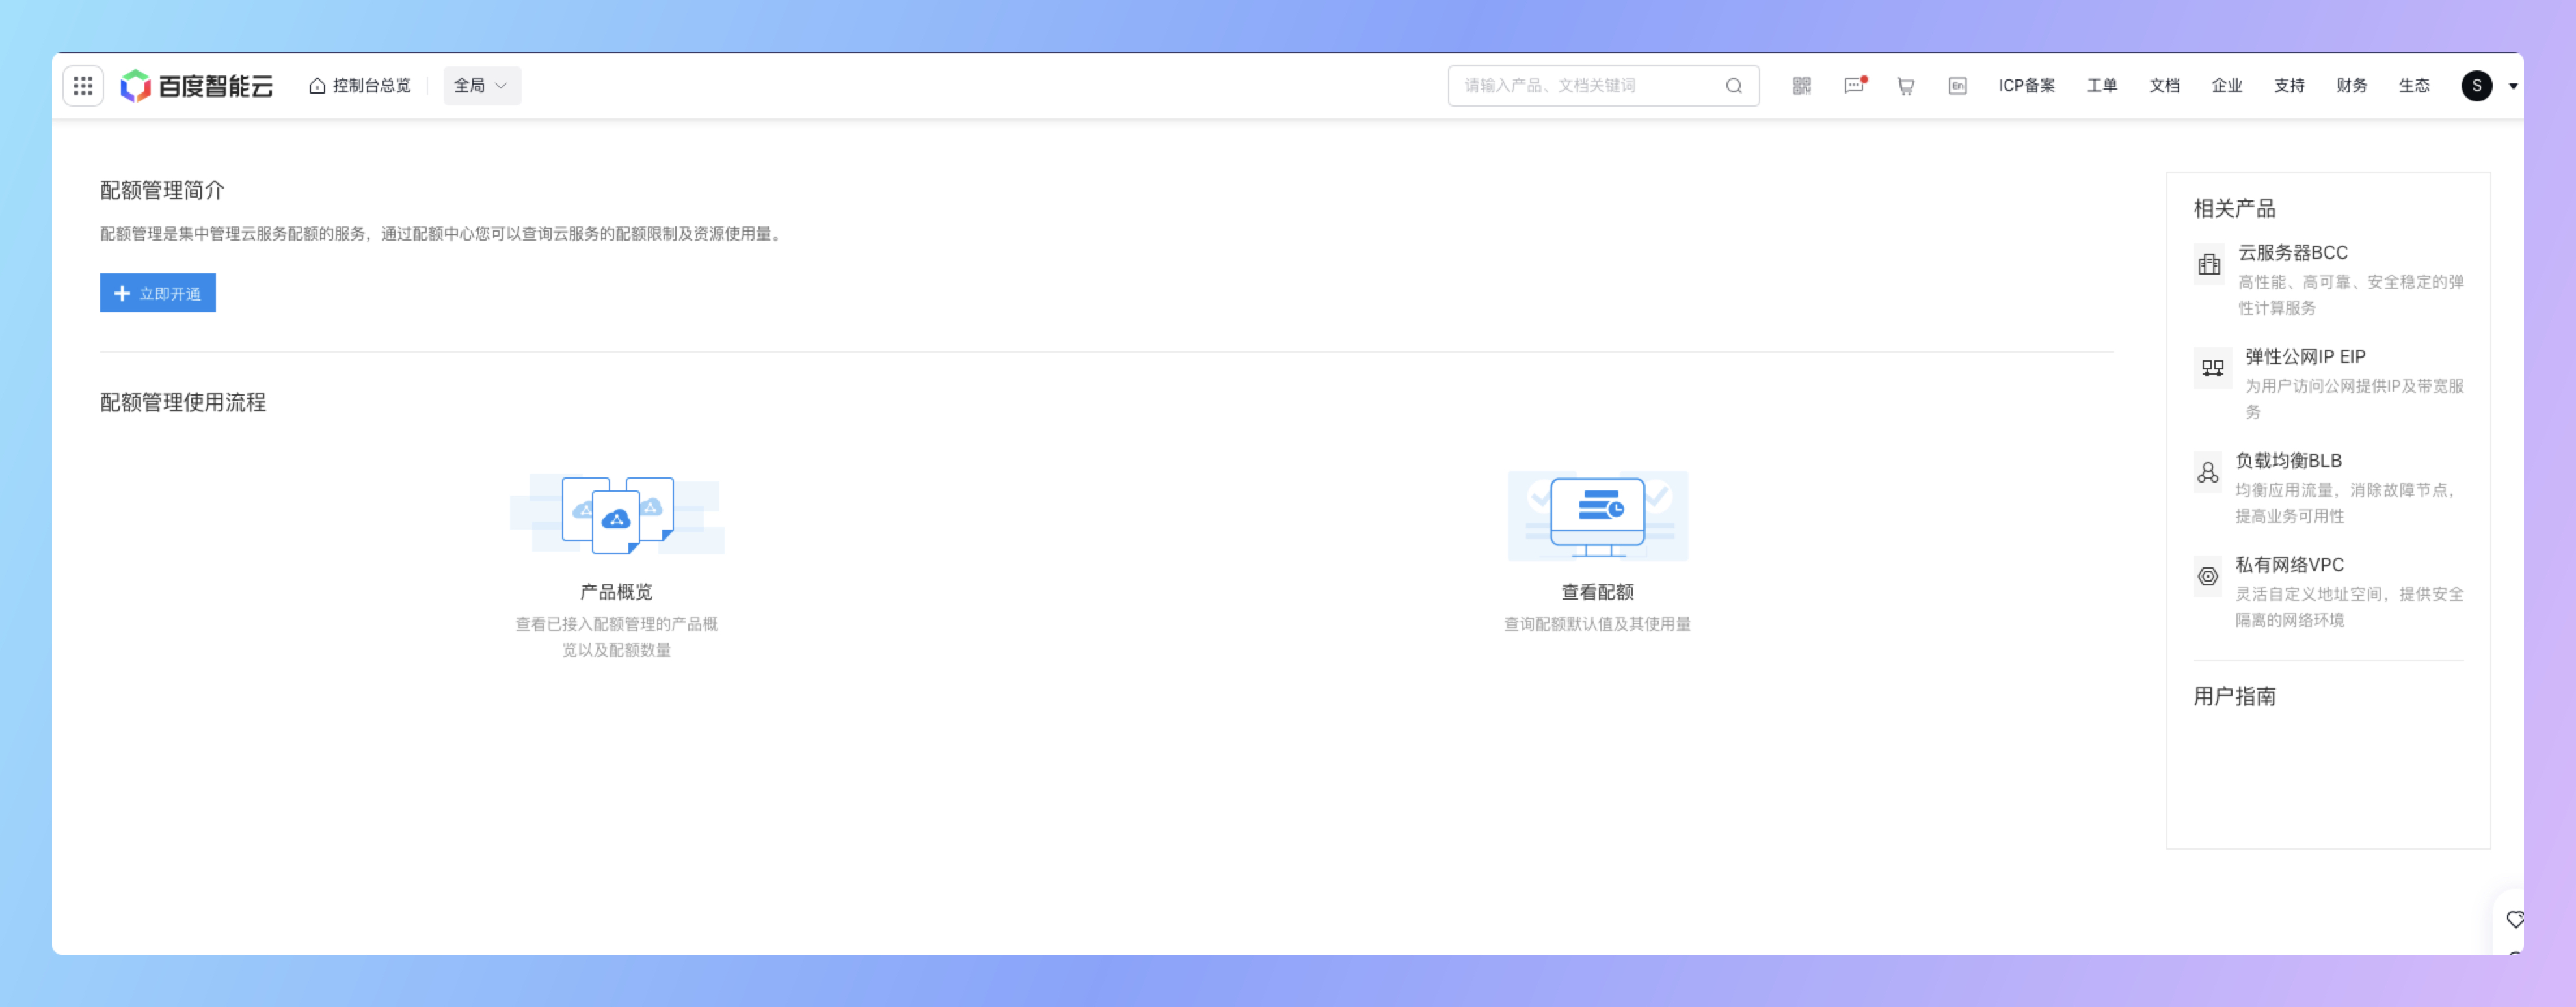Open the 全局 region dropdown

482,86
